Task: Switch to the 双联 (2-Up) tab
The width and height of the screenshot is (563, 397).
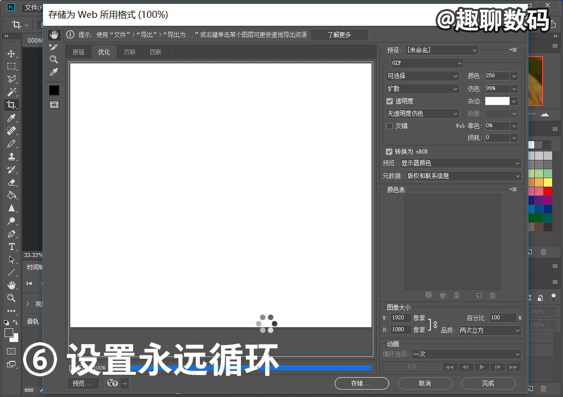Action: point(130,51)
